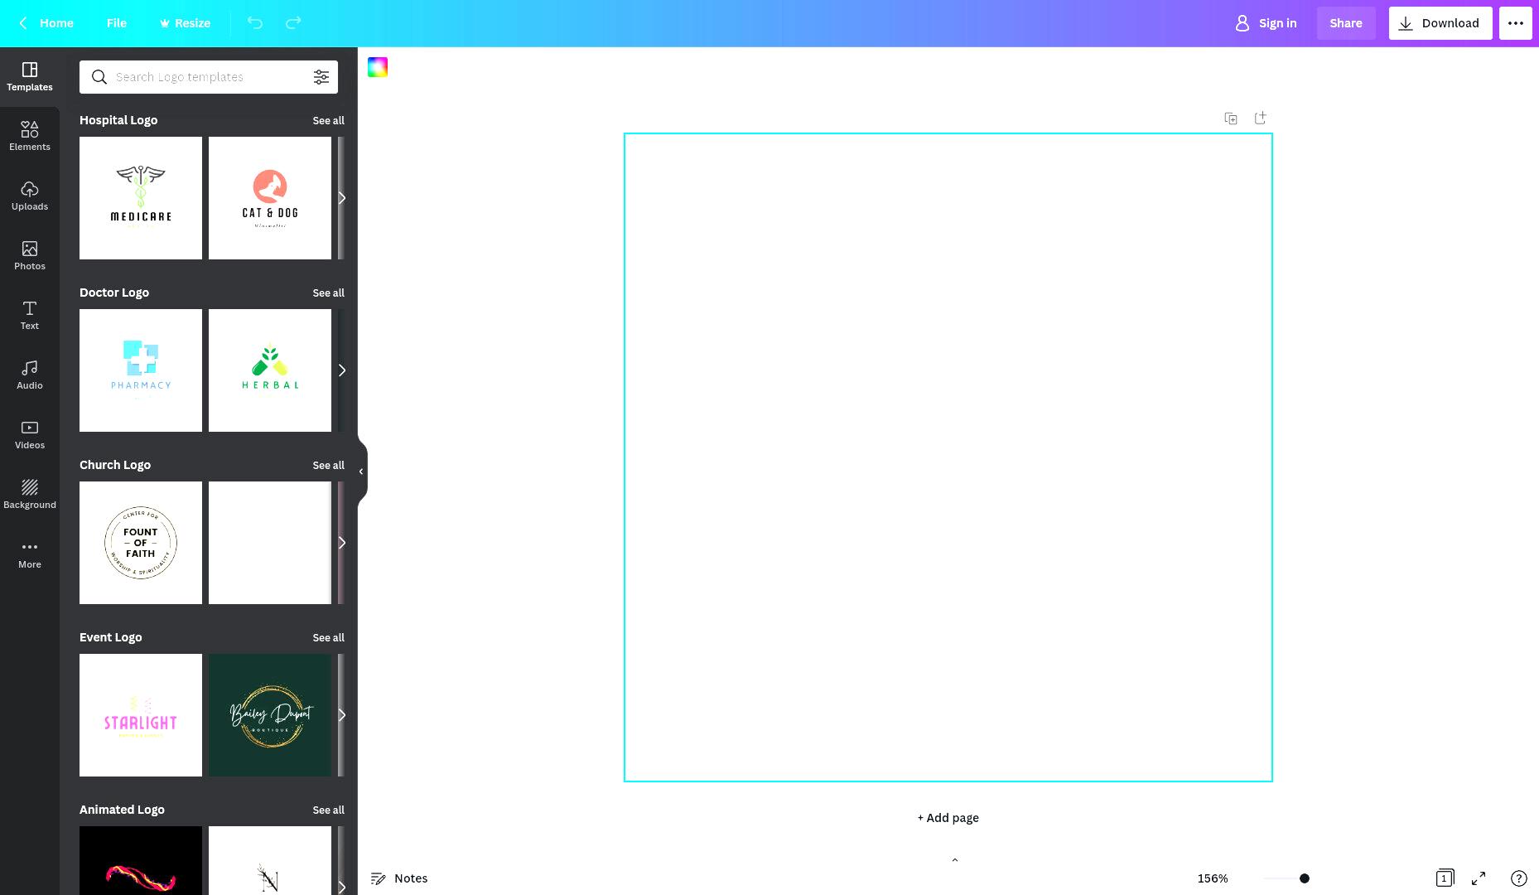Click the Share button
Screen dimensions: 1539x895
(x=1346, y=23)
